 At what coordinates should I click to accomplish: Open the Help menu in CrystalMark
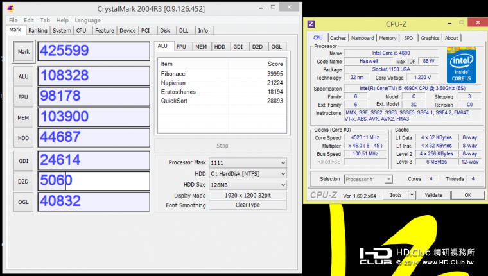pos(62,21)
